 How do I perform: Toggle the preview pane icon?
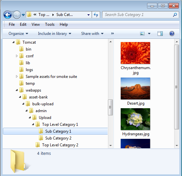click(x=160, y=34)
